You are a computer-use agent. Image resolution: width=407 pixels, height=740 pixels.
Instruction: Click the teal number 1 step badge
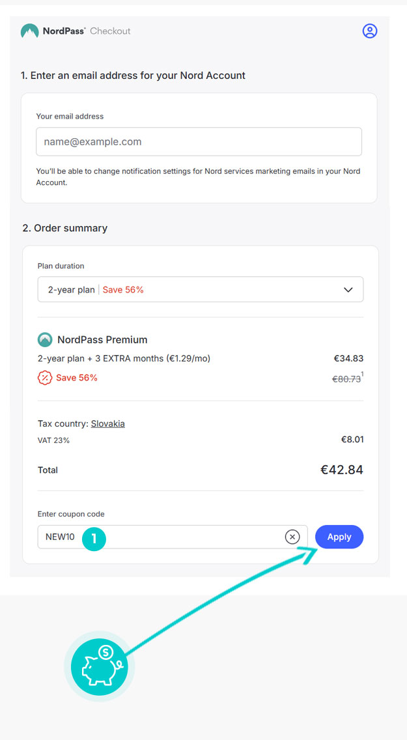coord(94,538)
